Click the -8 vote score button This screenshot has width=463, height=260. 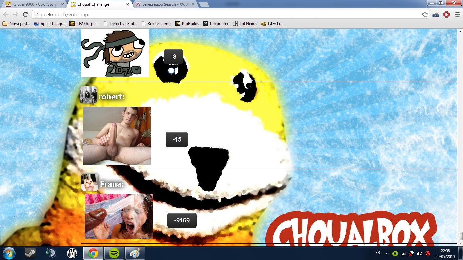(x=174, y=57)
